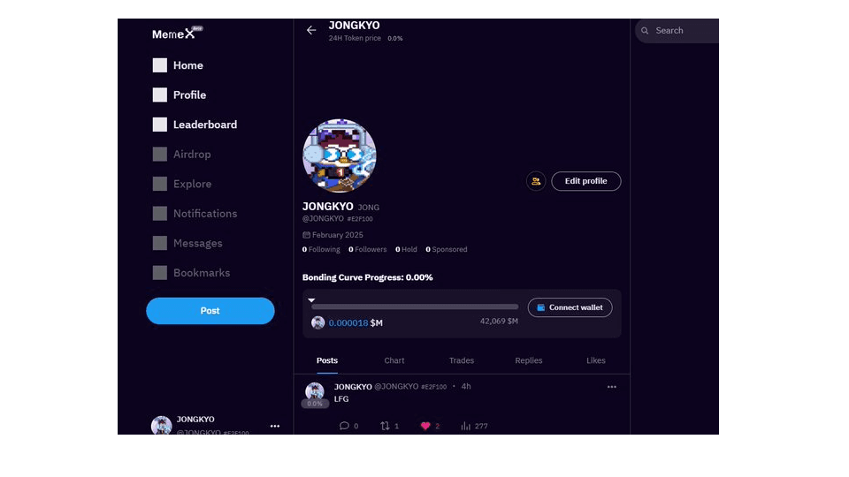Open three-dot menu on the LFG post

tap(611, 387)
